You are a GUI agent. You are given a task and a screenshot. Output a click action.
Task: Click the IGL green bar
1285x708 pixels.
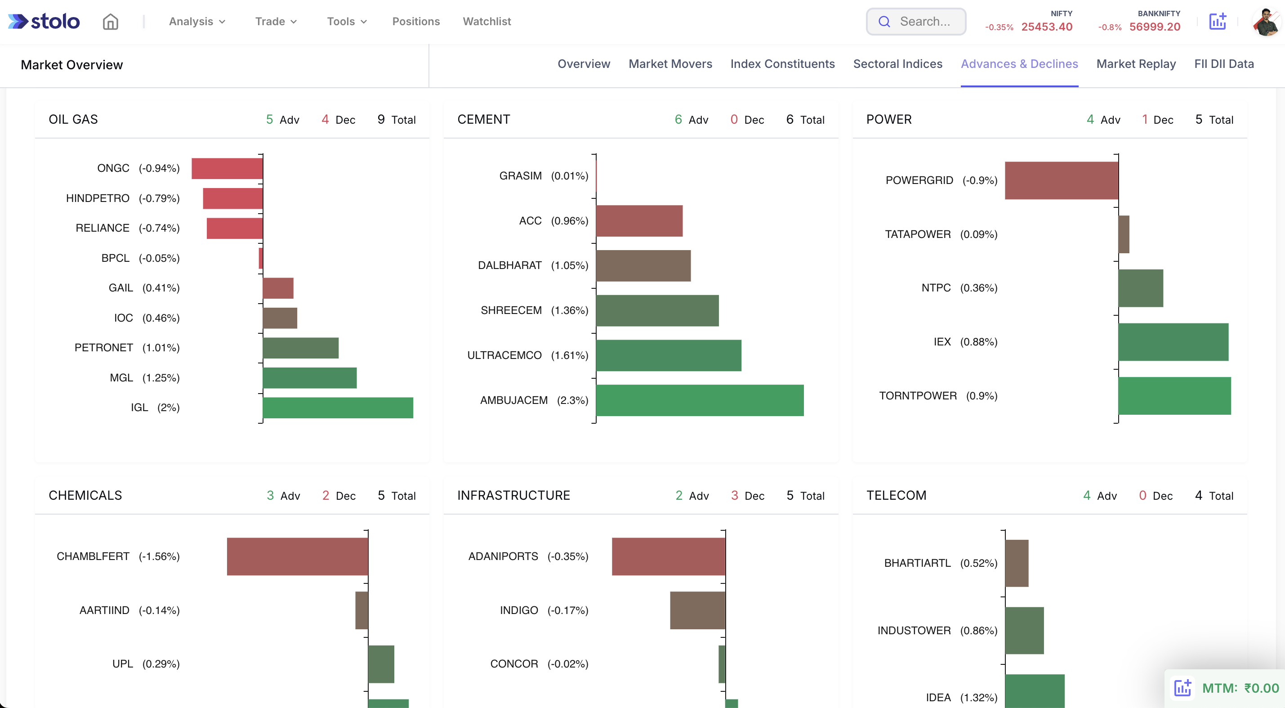coord(338,408)
